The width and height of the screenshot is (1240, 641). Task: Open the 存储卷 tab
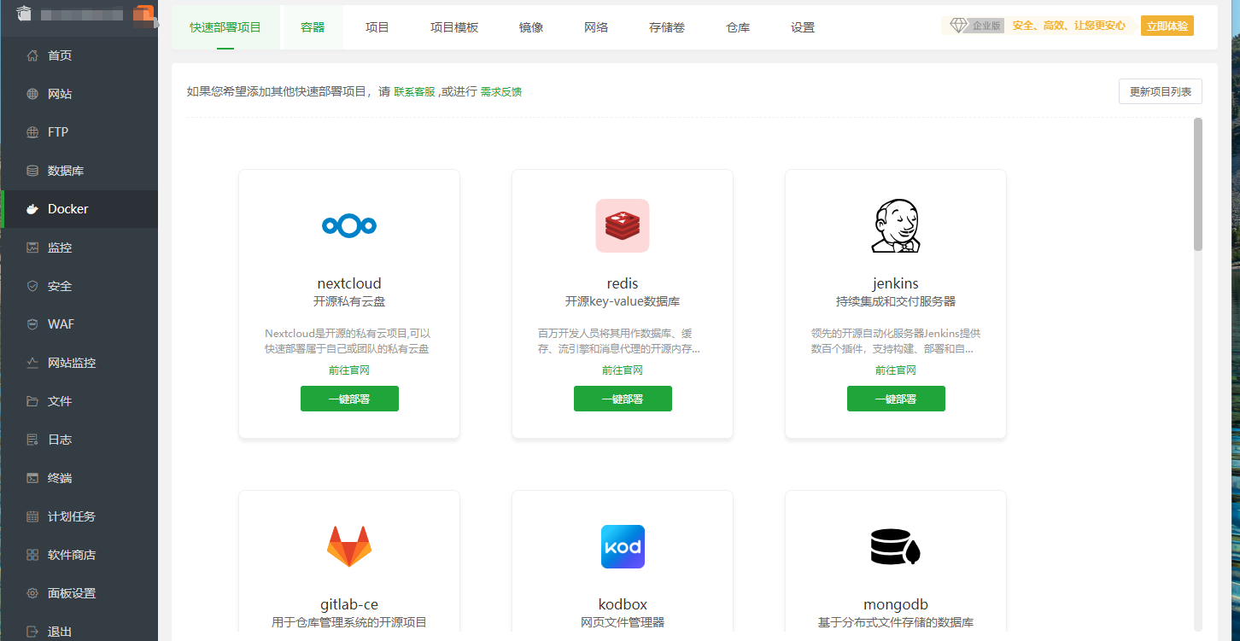(x=667, y=27)
